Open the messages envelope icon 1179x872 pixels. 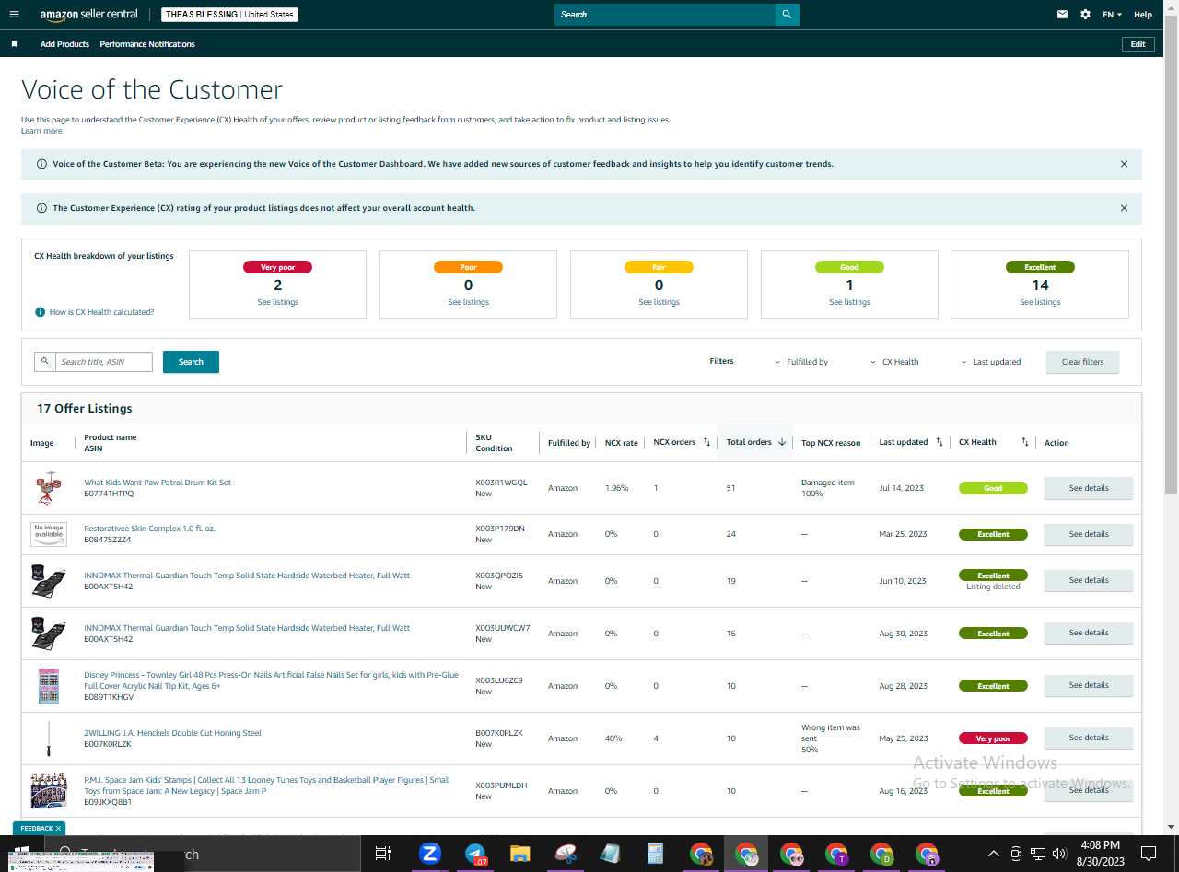click(x=1062, y=15)
